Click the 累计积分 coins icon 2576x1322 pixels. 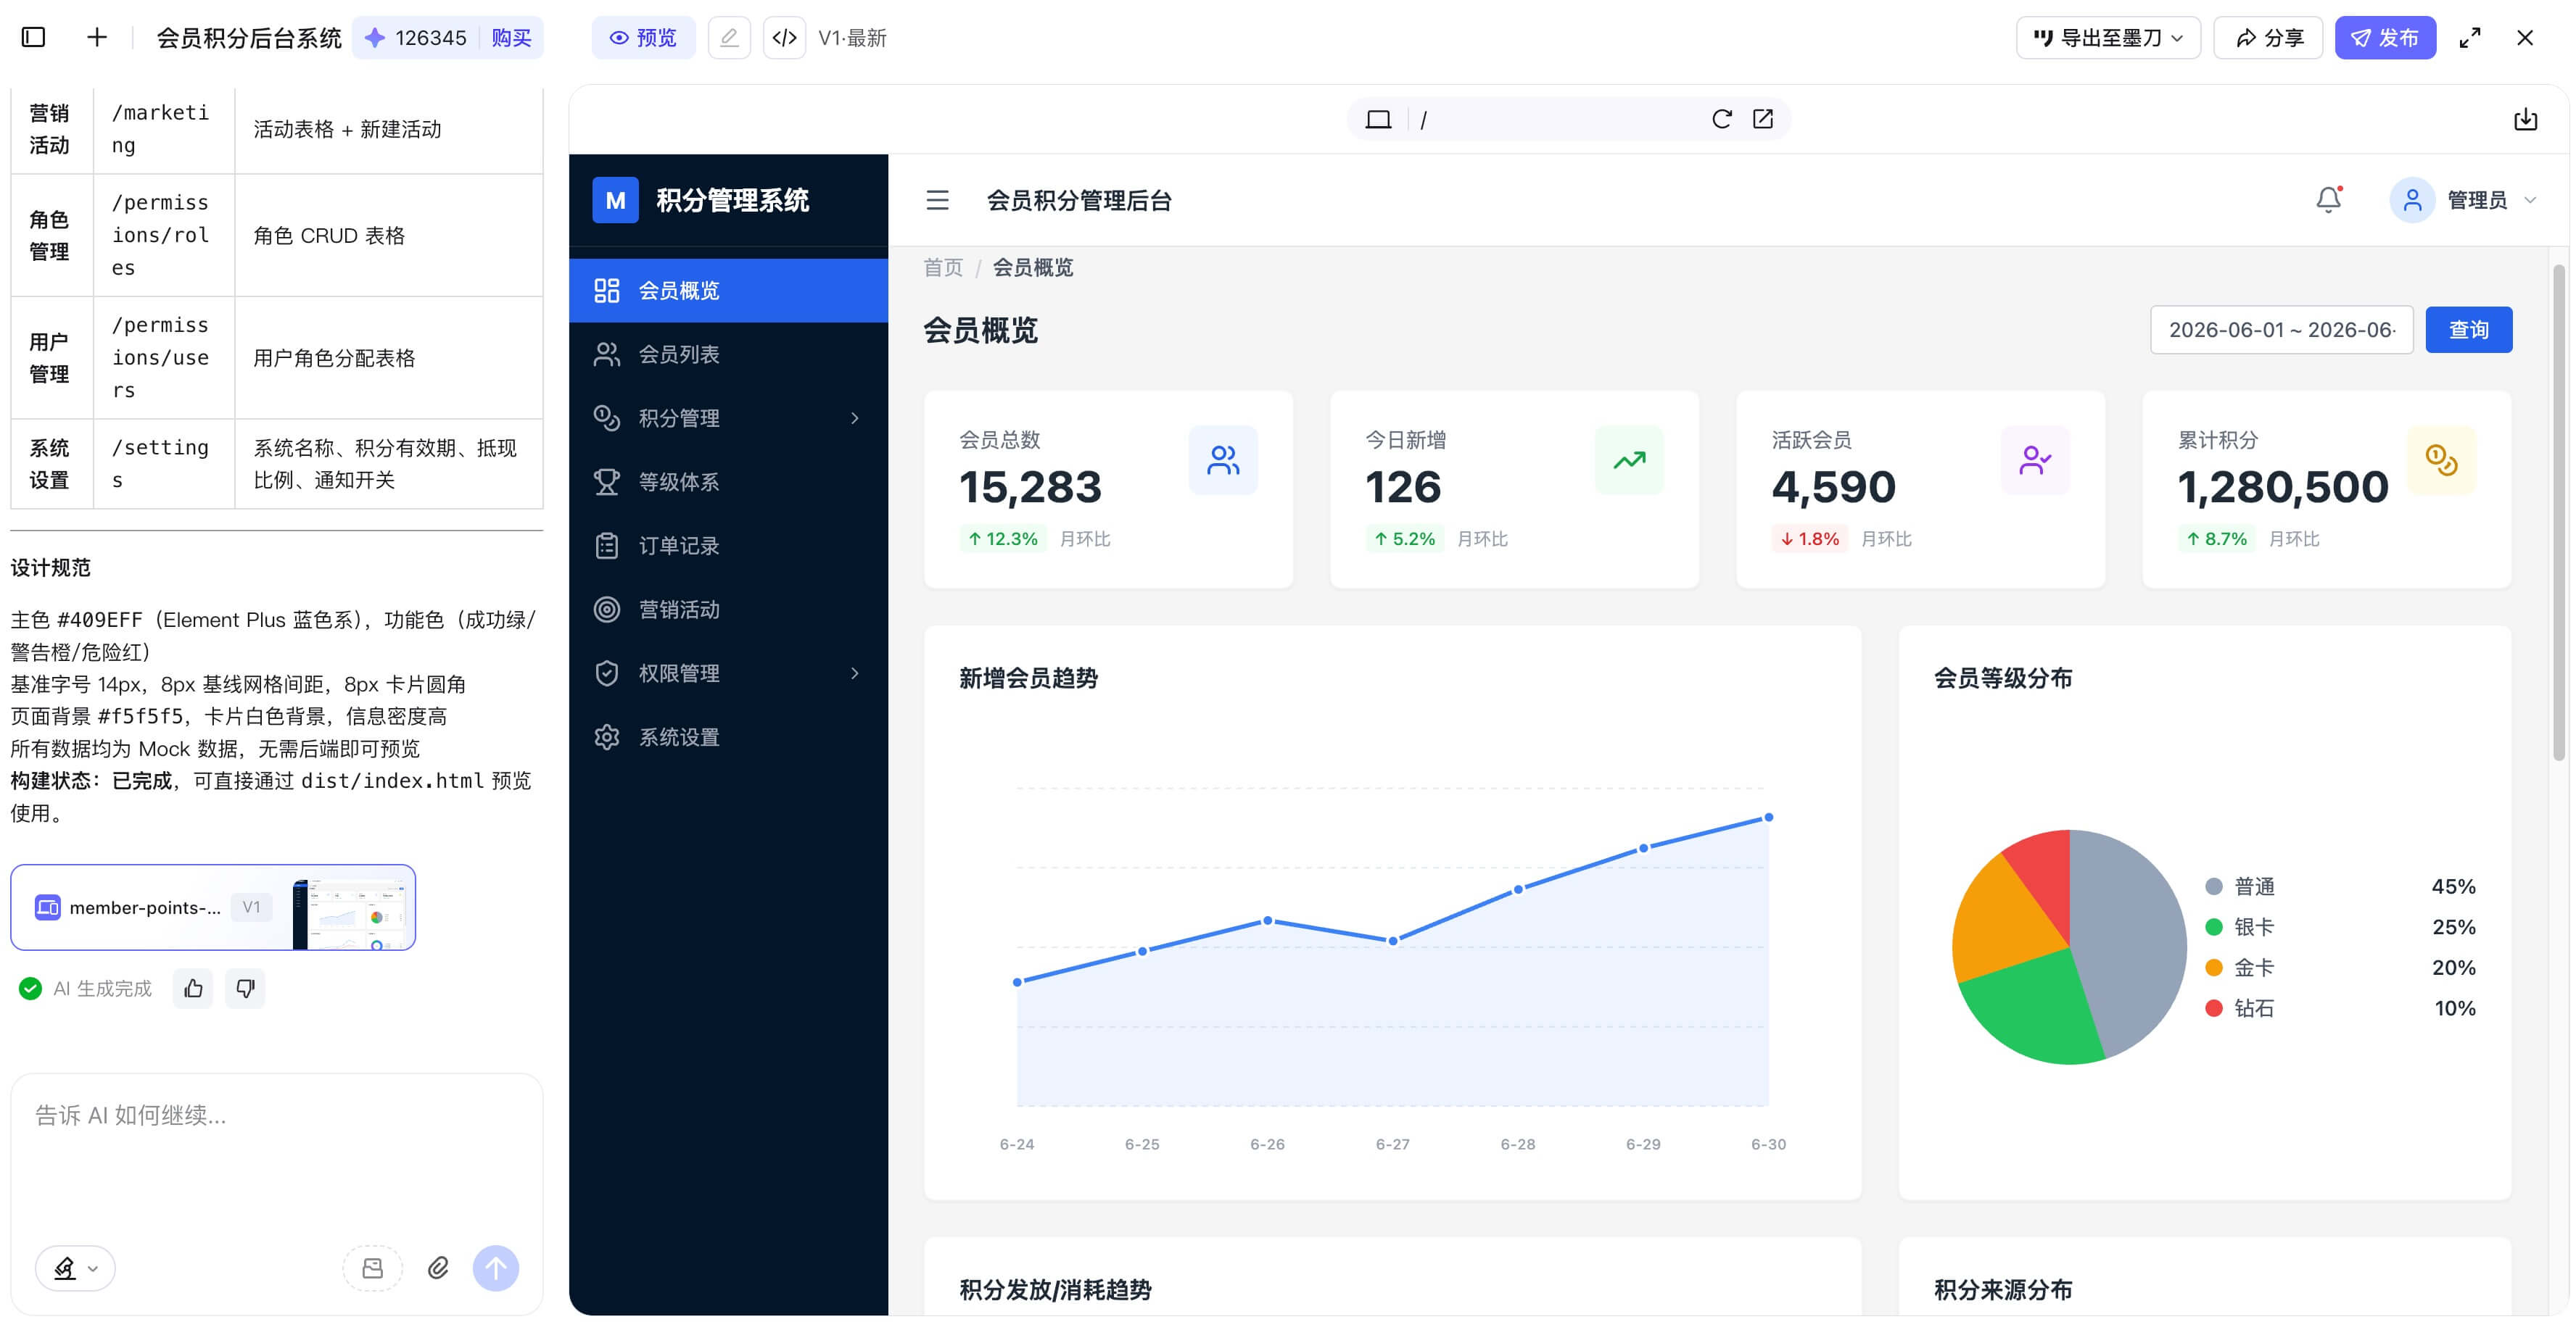click(2441, 461)
